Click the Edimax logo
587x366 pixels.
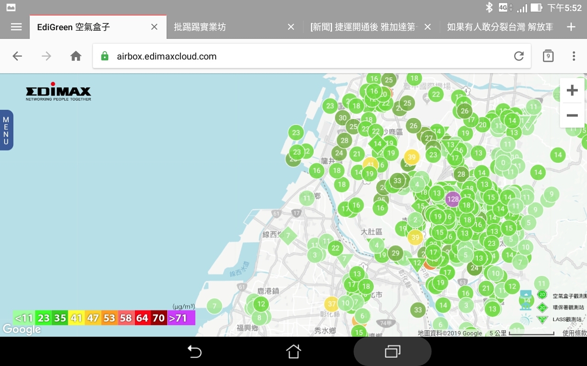58,91
